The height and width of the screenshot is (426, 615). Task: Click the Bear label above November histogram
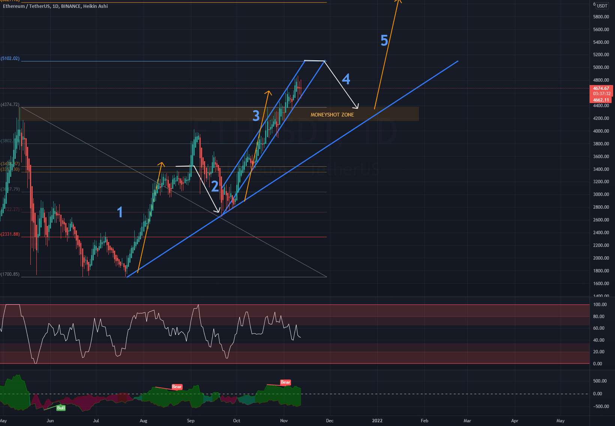coord(285,382)
